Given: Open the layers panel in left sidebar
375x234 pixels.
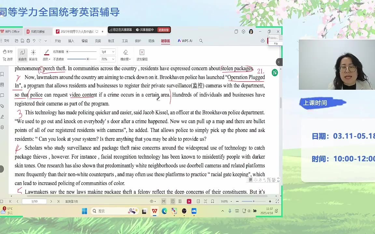Looking at the screenshot, I should [x=2, y=127].
